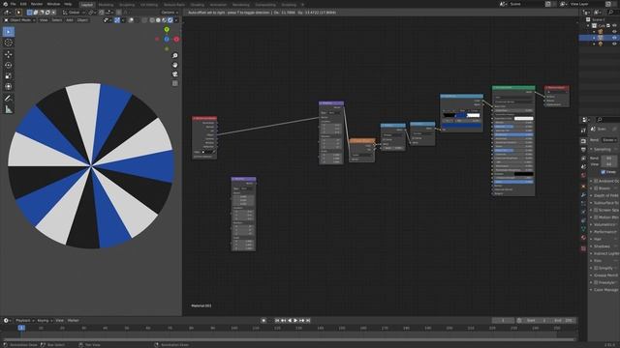Open the timeline Marker menu
The height and width of the screenshot is (348, 620).
click(74, 320)
